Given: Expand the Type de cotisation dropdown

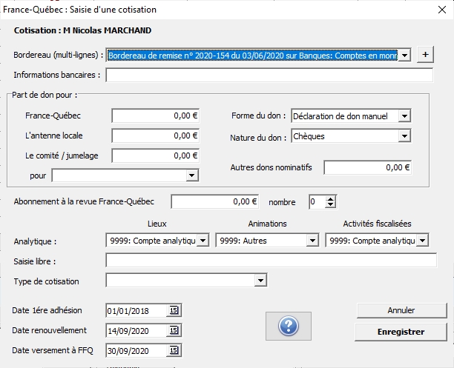Looking at the screenshot, I should click(260, 281).
